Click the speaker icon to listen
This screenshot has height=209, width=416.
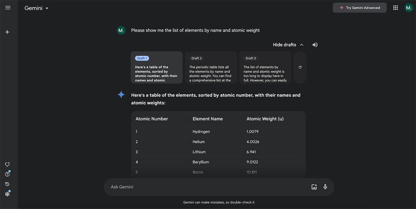tap(315, 45)
